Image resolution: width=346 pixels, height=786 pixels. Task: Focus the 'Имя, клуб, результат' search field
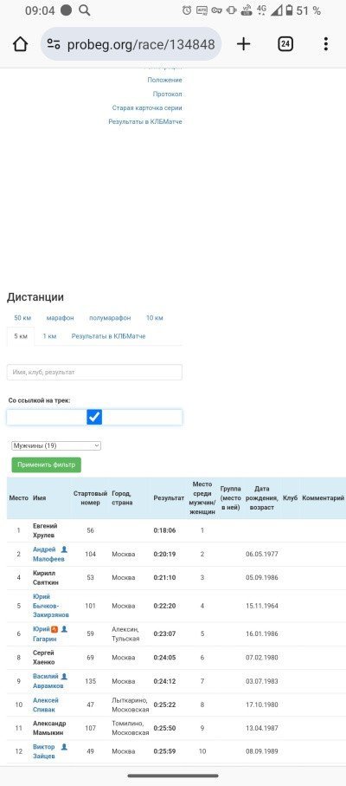(x=94, y=372)
